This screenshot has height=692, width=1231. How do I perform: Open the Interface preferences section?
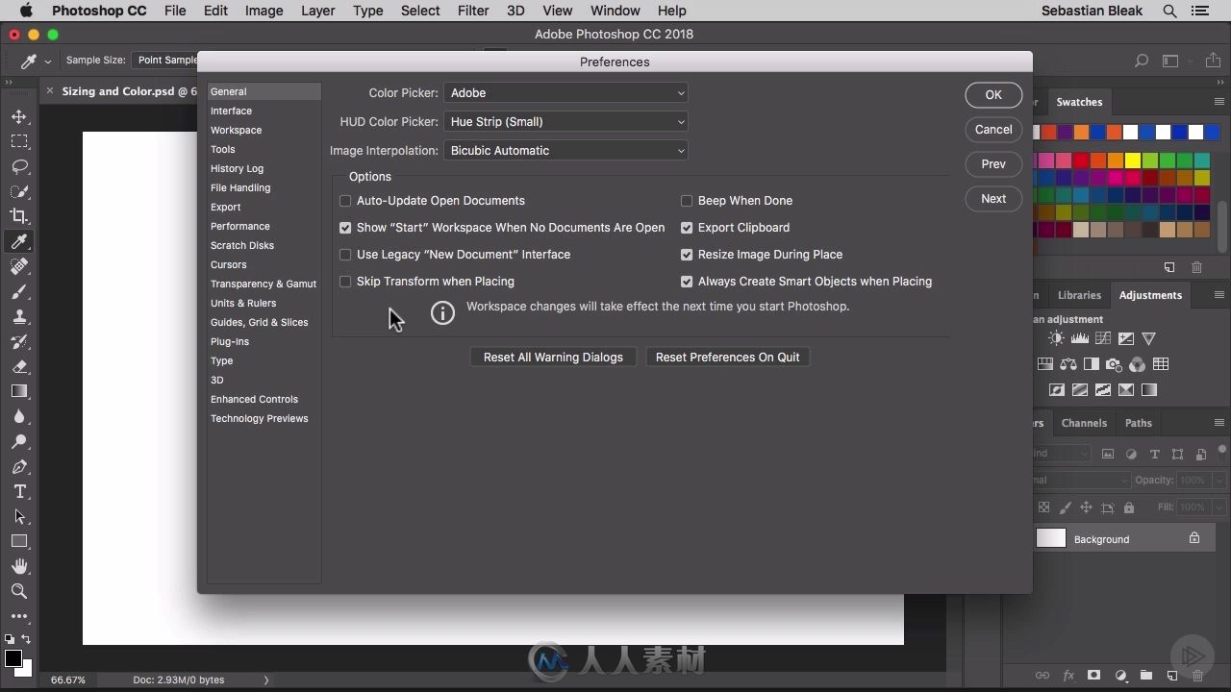click(x=232, y=111)
